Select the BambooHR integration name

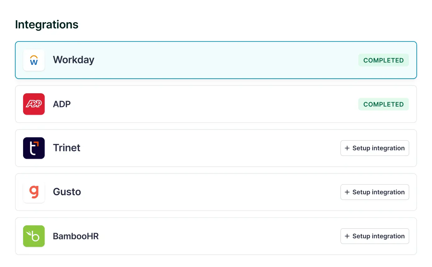click(76, 236)
